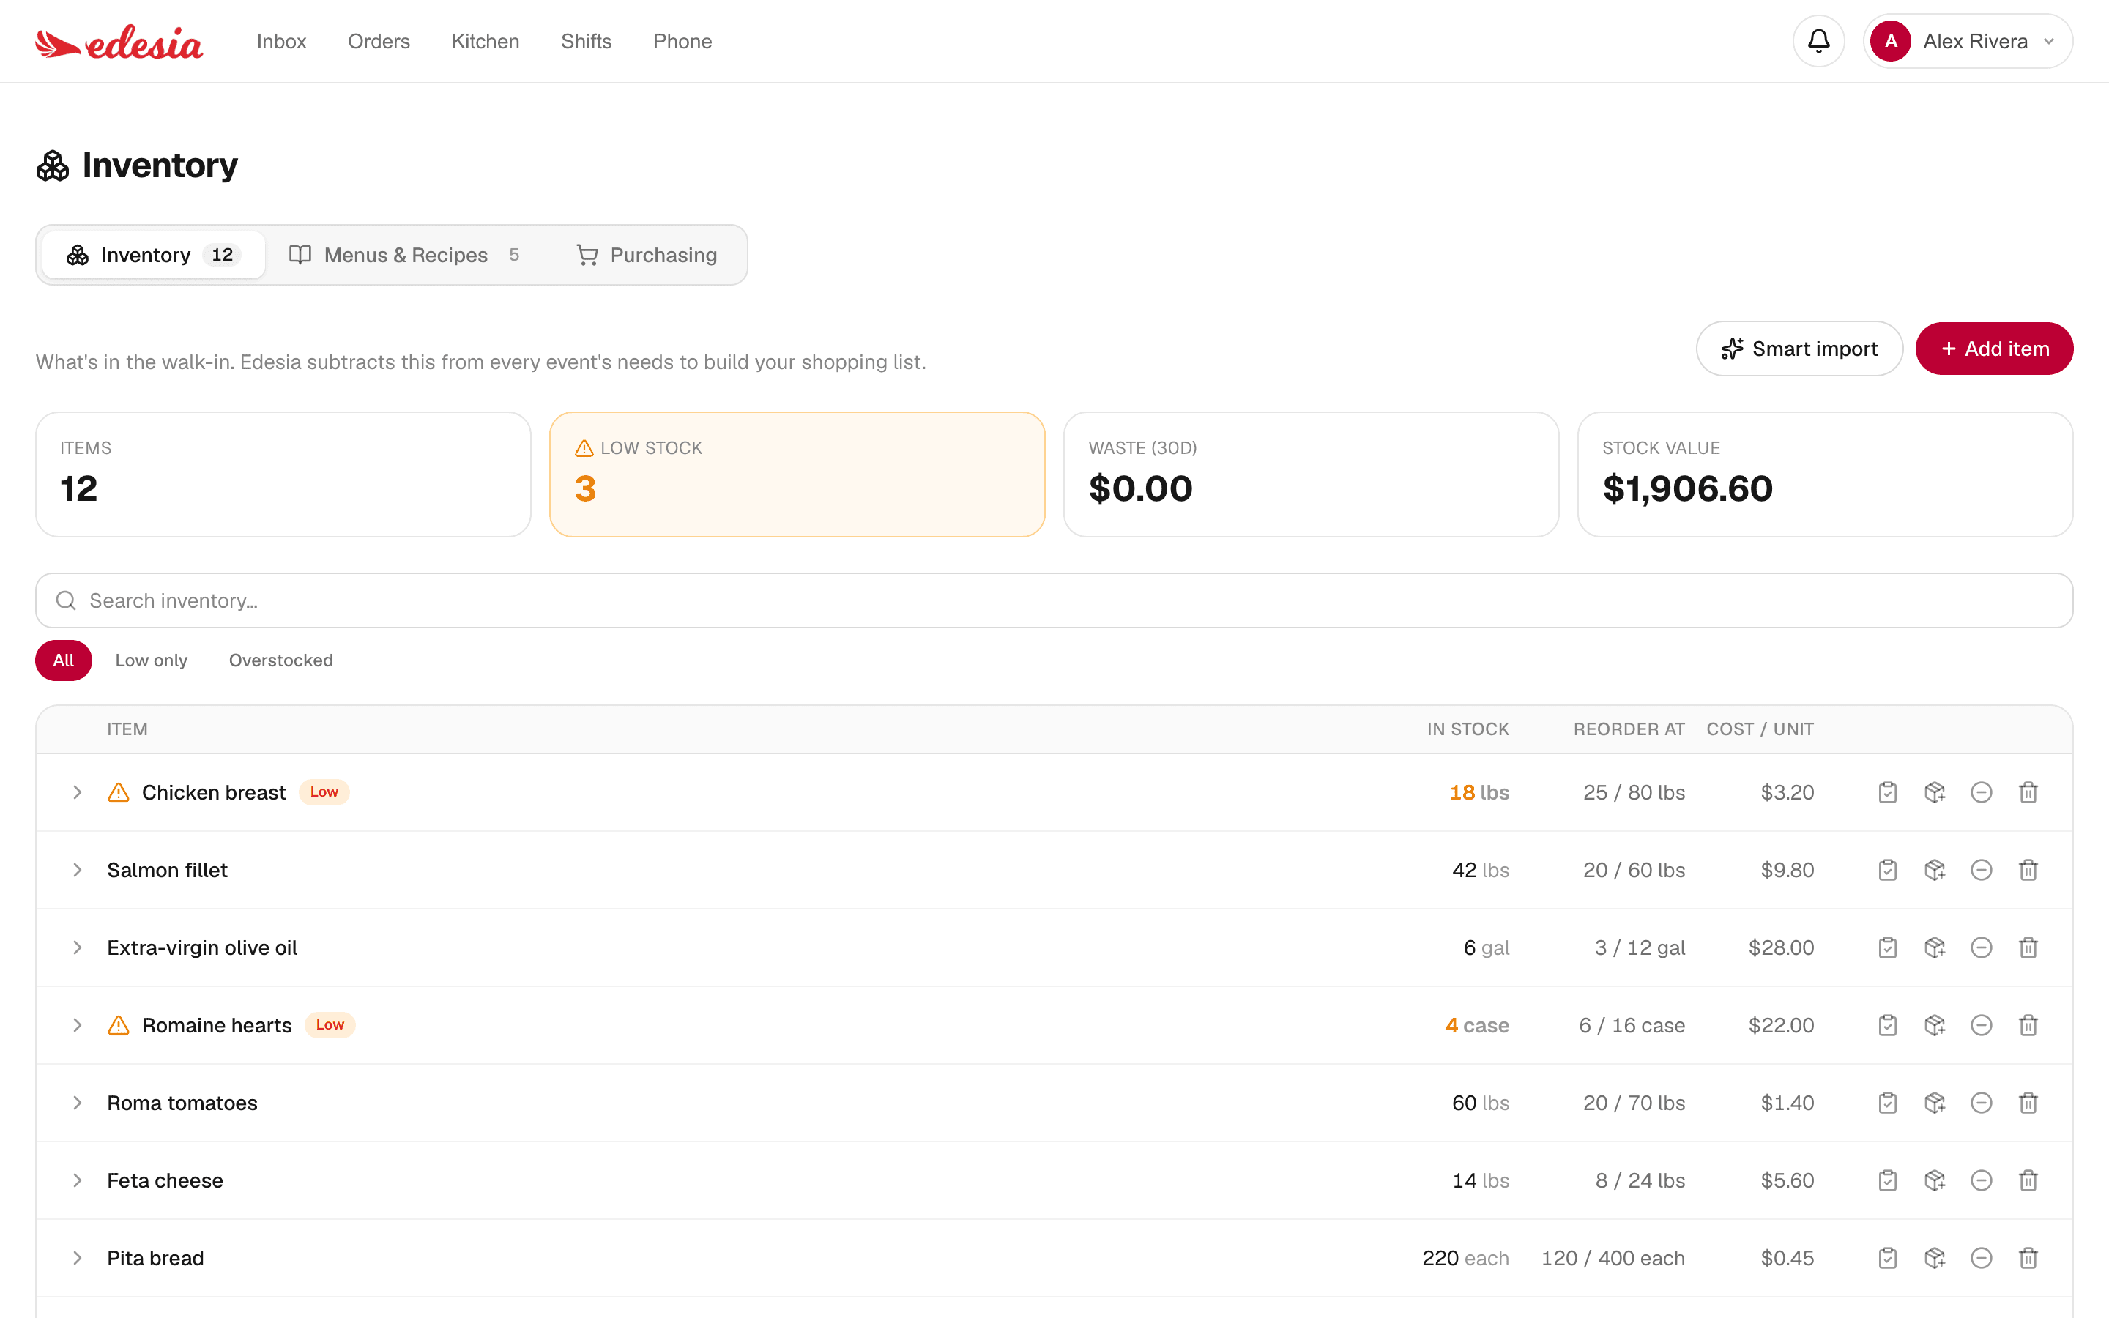2109x1318 pixels.
Task: Click clipboard-check icon for Salmon fillet
Action: pyautogui.click(x=1888, y=870)
